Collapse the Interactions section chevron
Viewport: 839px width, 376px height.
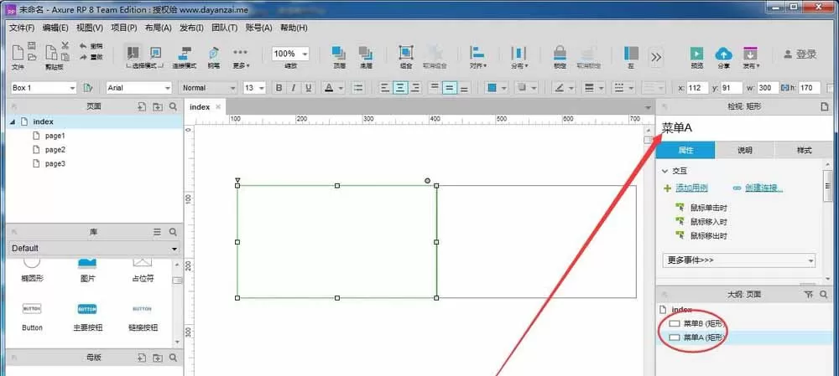tap(665, 172)
